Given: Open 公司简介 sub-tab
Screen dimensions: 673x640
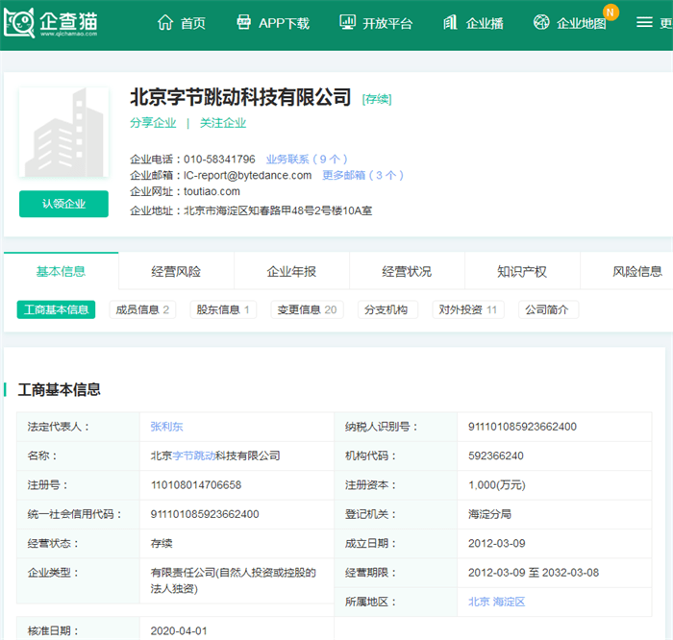Looking at the screenshot, I should point(547,309).
